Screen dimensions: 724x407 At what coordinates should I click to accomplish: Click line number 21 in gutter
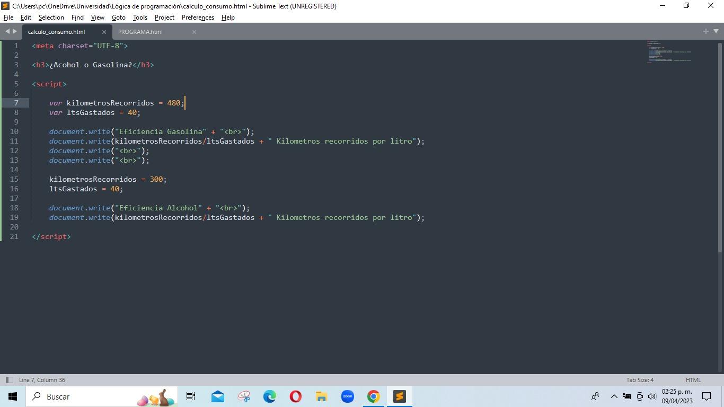tap(14, 236)
